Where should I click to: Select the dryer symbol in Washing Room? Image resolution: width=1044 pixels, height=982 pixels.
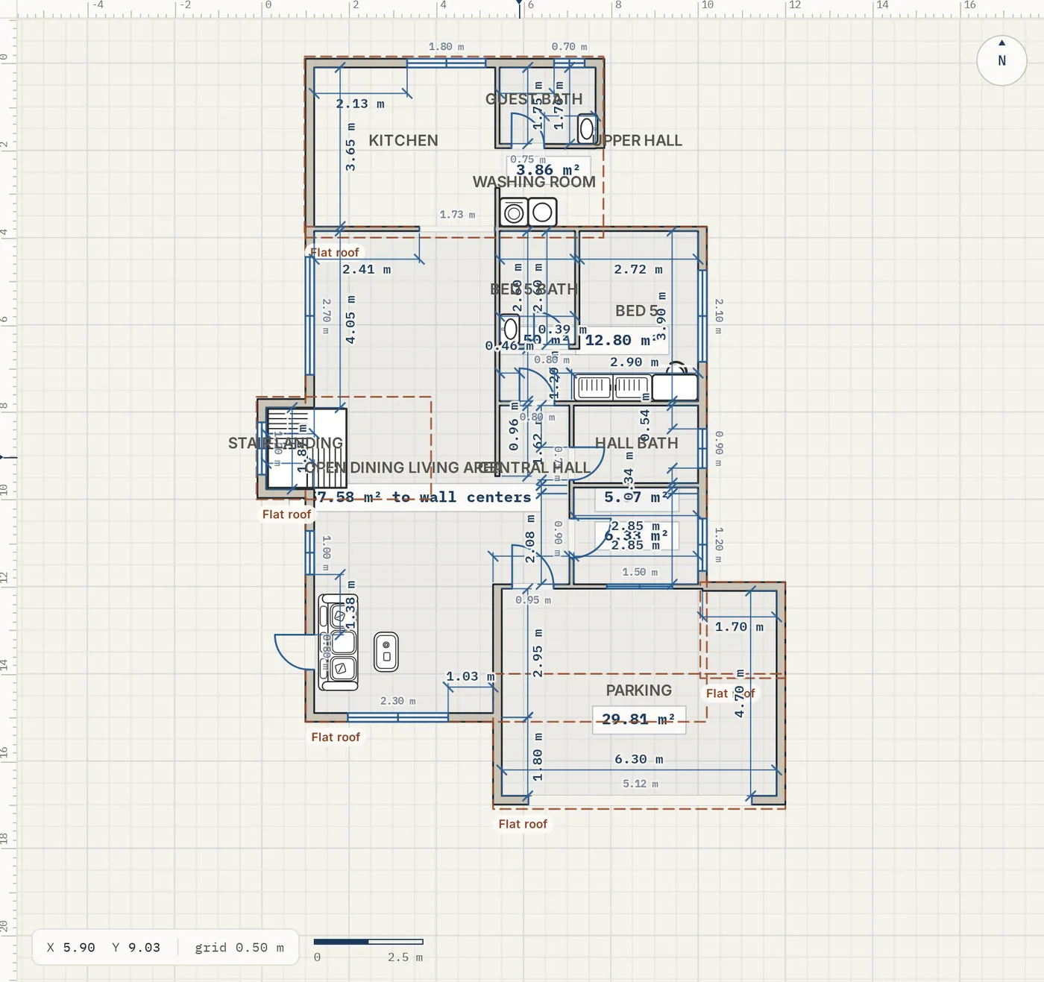point(542,213)
